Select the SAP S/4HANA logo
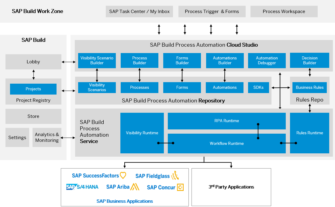 pyautogui.click(x=82, y=187)
